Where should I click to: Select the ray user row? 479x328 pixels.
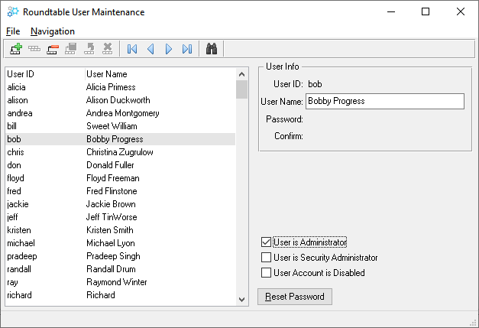[121, 282]
